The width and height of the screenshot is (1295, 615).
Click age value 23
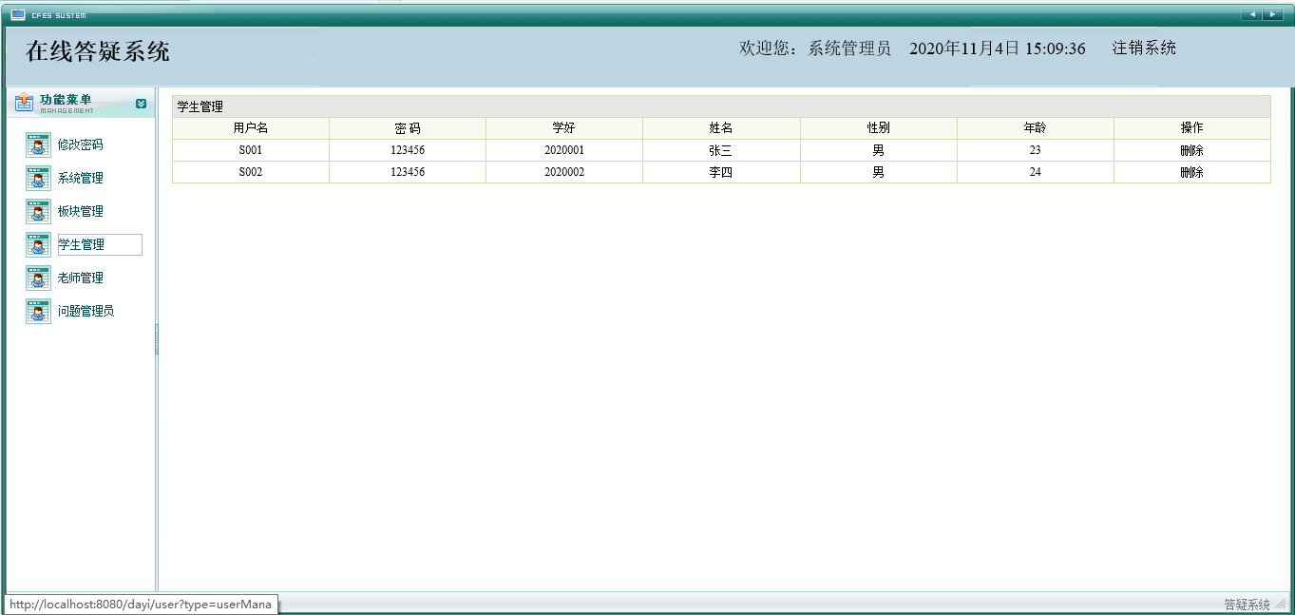1036,150
